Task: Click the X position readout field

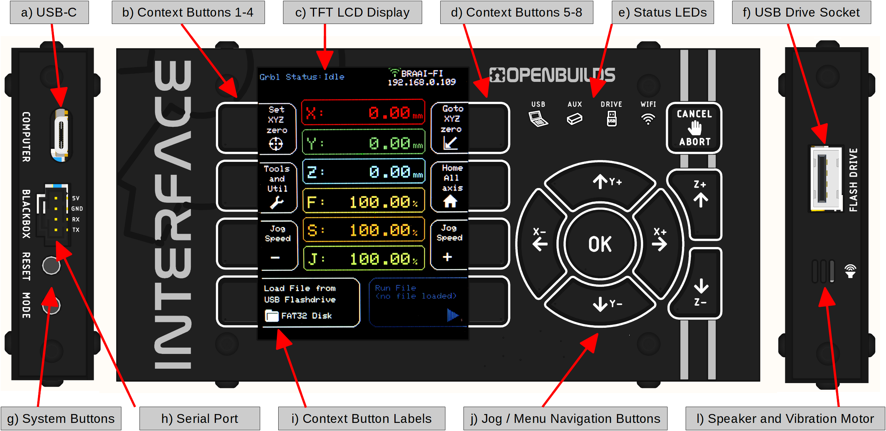Action: point(363,112)
